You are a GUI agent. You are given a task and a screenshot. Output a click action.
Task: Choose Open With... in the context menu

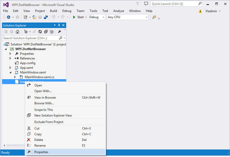[x=65, y=91]
